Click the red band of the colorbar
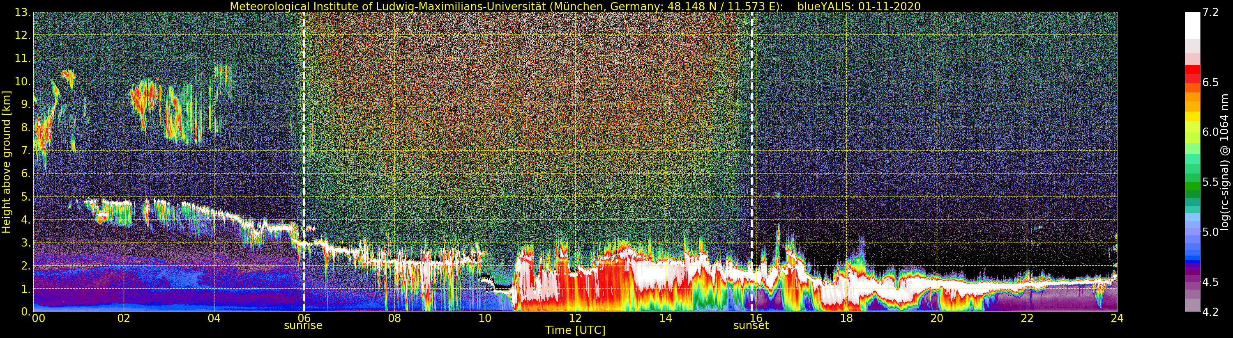1233x338 pixels. pyautogui.click(x=1192, y=72)
